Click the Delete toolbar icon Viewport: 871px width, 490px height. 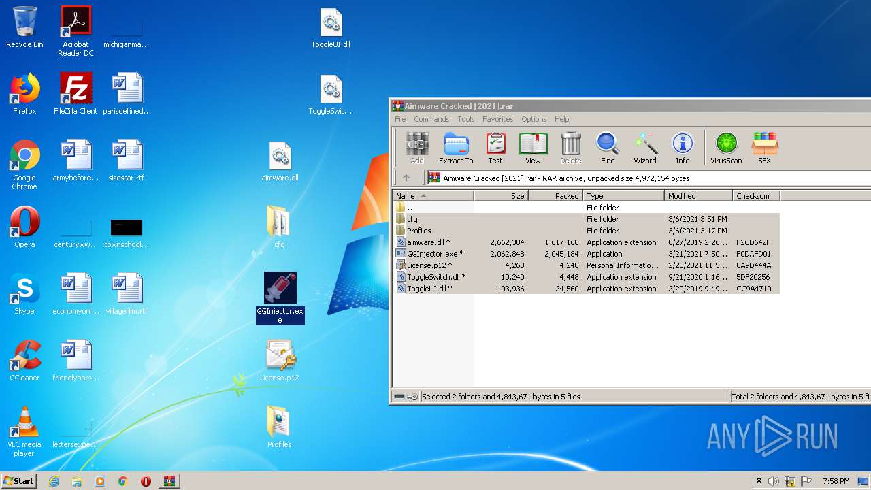tap(570, 148)
